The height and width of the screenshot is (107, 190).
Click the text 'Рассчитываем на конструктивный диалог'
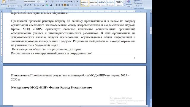[39, 53]
